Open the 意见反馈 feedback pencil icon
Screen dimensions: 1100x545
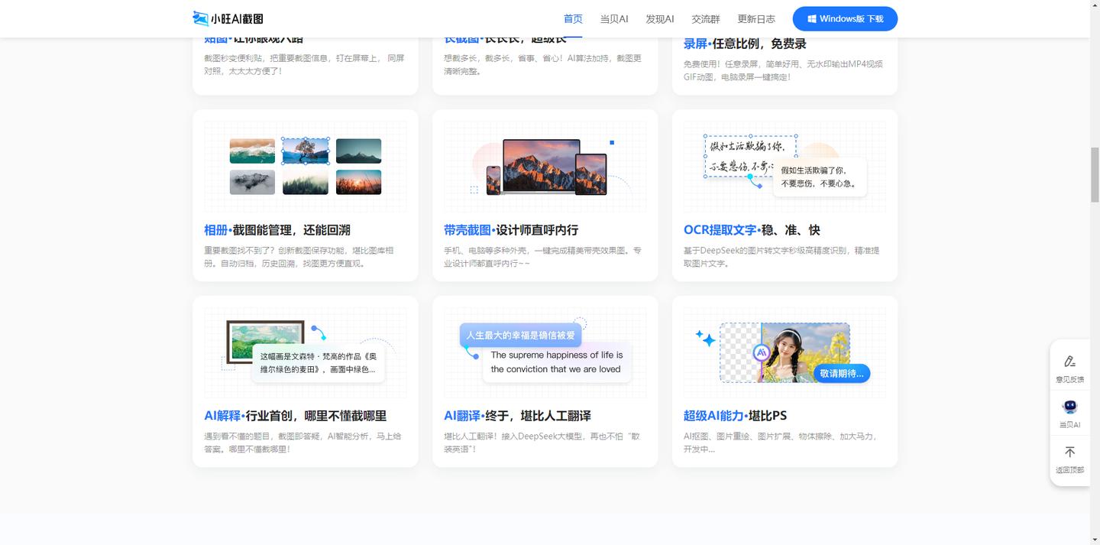(x=1069, y=361)
